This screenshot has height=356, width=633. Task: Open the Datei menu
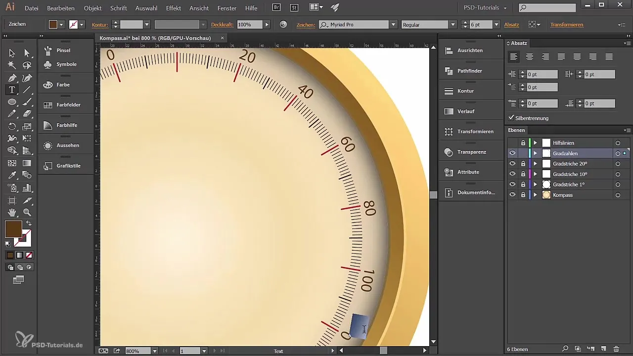click(31, 8)
